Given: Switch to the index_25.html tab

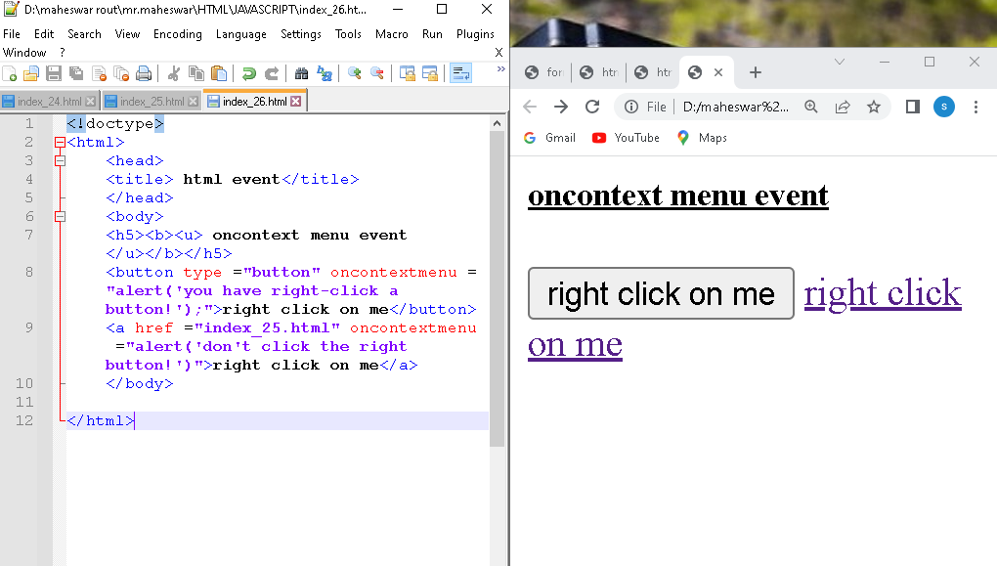Looking at the screenshot, I should point(150,102).
